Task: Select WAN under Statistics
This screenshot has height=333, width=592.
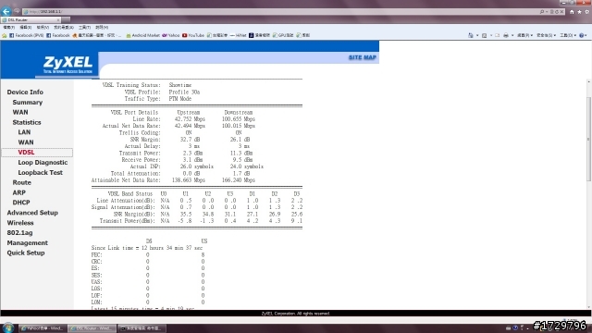Action: click(26, 142)
